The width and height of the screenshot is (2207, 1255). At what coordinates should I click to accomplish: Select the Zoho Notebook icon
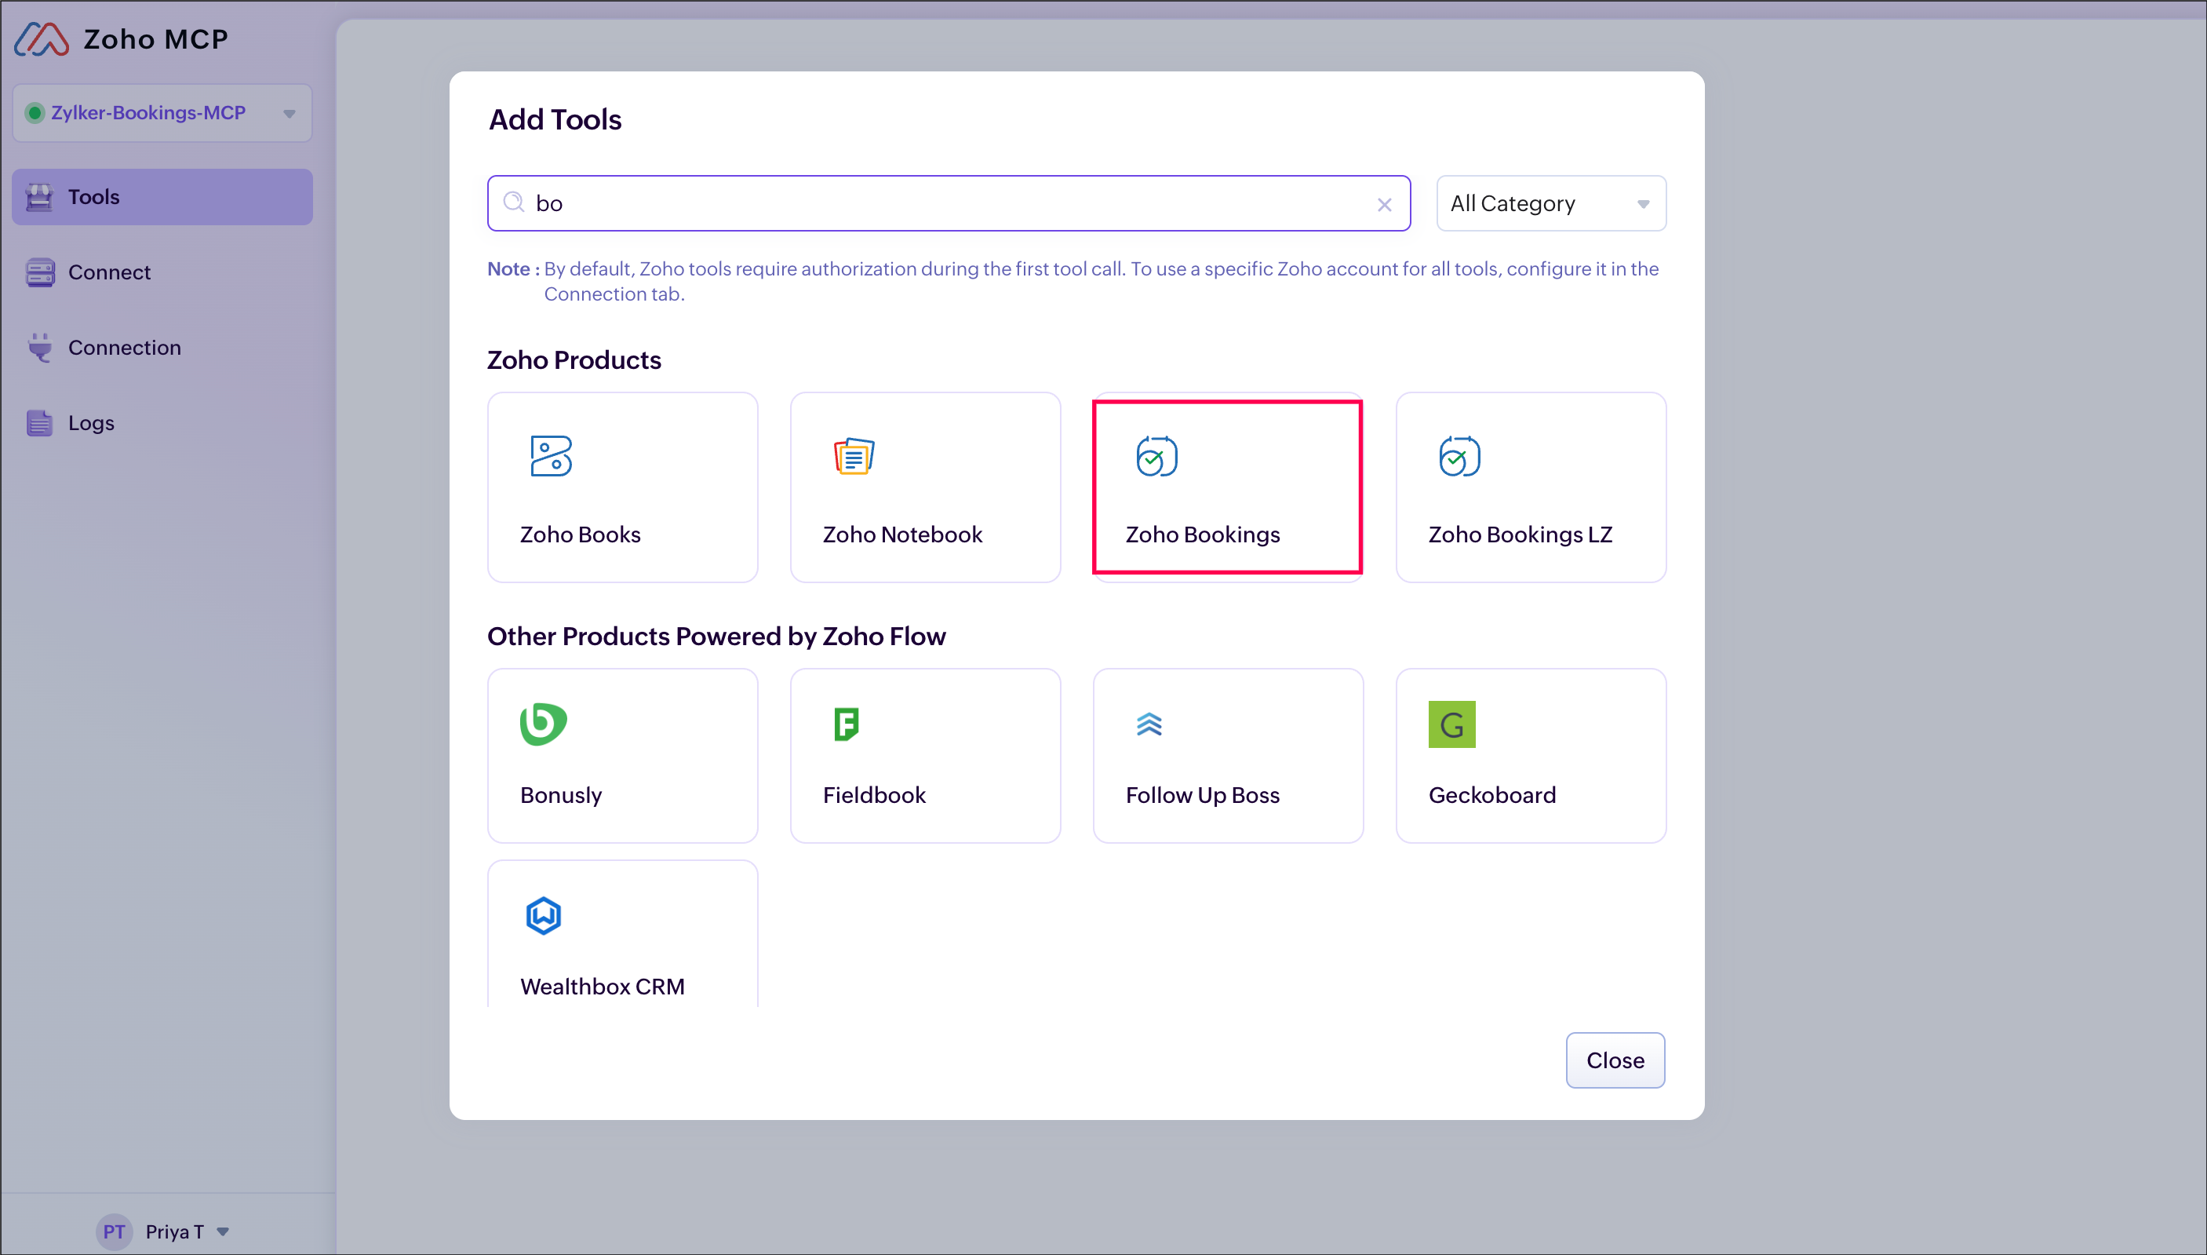853,456
